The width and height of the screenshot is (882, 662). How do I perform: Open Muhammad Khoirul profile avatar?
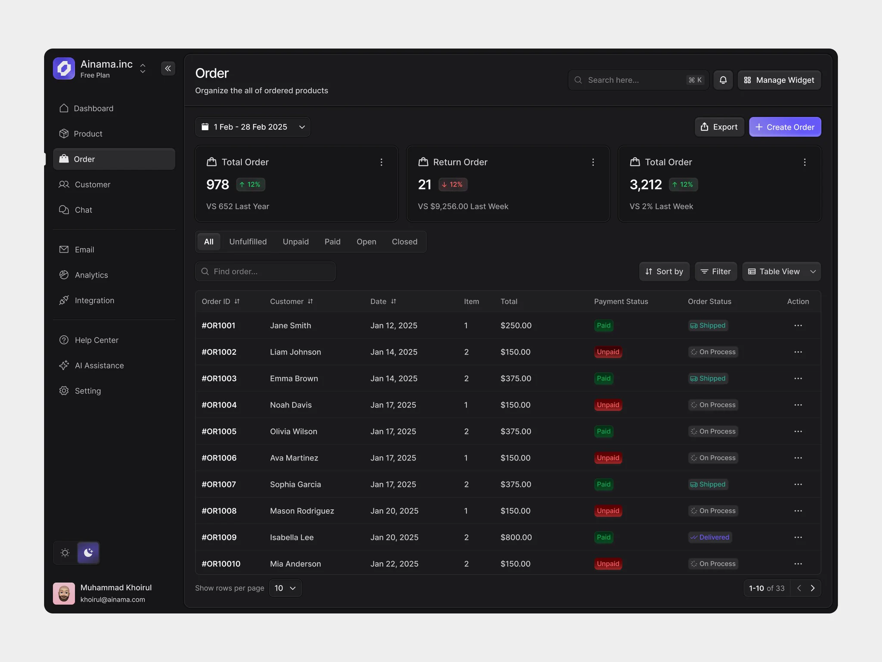(64, 593)
